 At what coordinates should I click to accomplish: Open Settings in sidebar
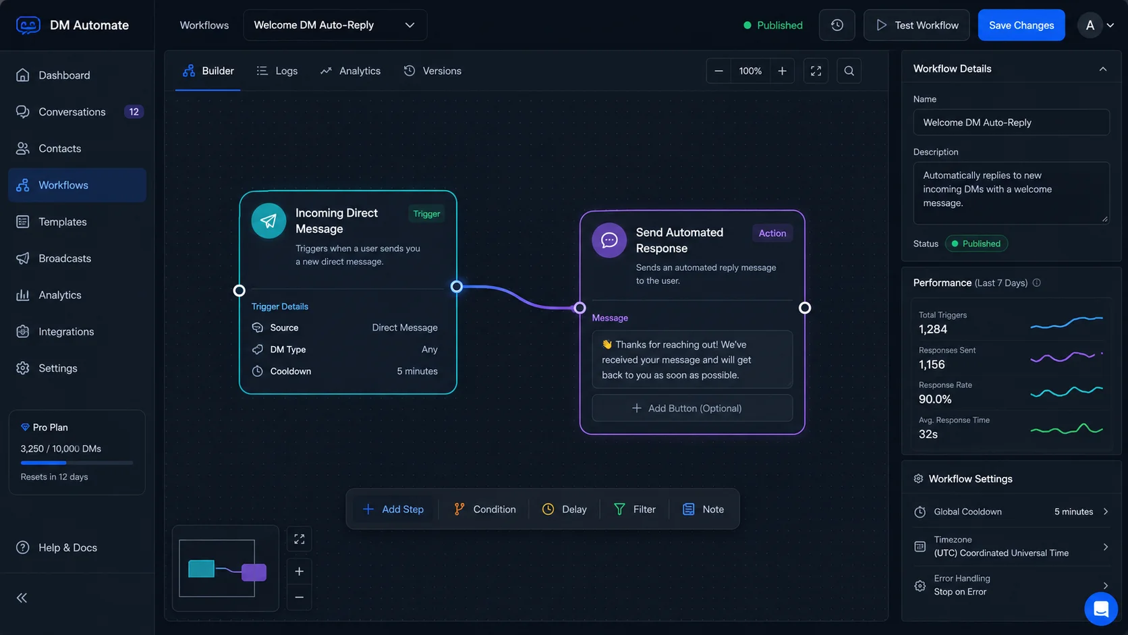(x=77, y=368)
